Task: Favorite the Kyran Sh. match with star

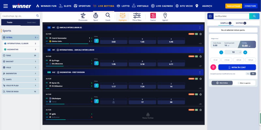Action: coord(201,79)
